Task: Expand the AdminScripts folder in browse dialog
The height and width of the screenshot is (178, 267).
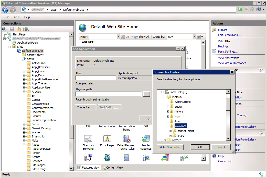Action: (x=168, y=102)
